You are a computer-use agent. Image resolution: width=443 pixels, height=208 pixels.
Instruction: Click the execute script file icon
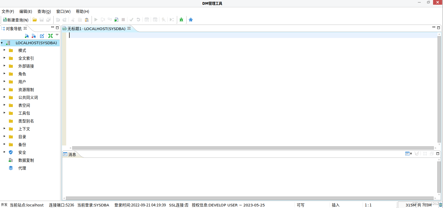(x=116, y=20)
